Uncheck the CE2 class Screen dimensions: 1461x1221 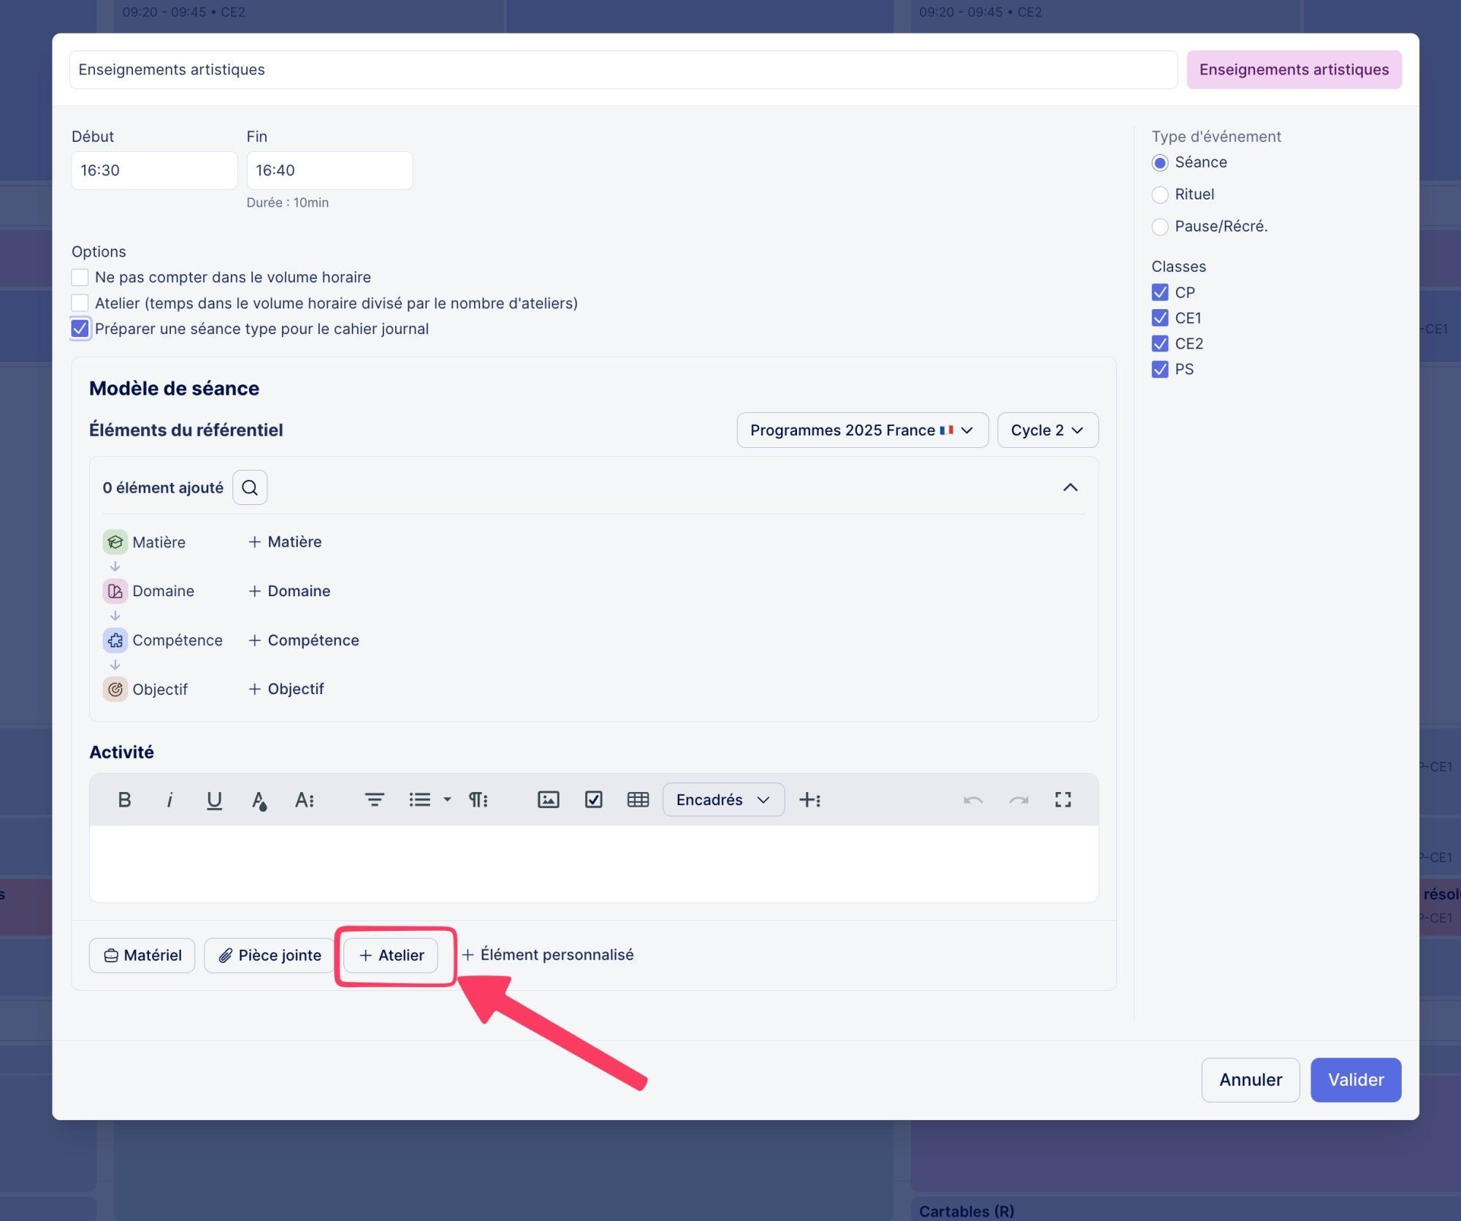[1160, 343]
